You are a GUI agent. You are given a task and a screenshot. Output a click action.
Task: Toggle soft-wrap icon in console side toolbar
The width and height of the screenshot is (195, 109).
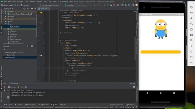coord(8,97)
